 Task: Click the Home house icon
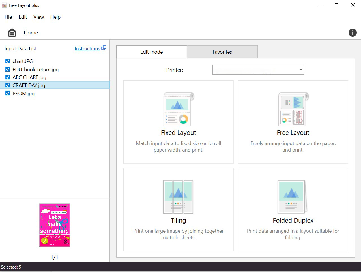click(x=12, y=33)
